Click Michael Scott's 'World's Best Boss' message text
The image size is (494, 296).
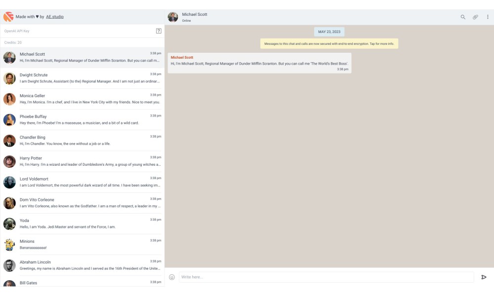(259, 64)
